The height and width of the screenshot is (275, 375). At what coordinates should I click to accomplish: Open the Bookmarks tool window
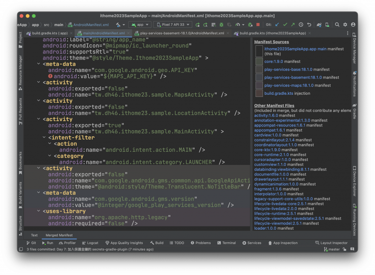(x=21, y=163)
